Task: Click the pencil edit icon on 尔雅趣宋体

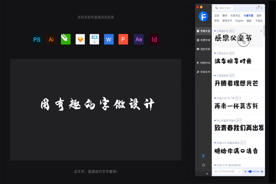Action: (x=261, y=31)
